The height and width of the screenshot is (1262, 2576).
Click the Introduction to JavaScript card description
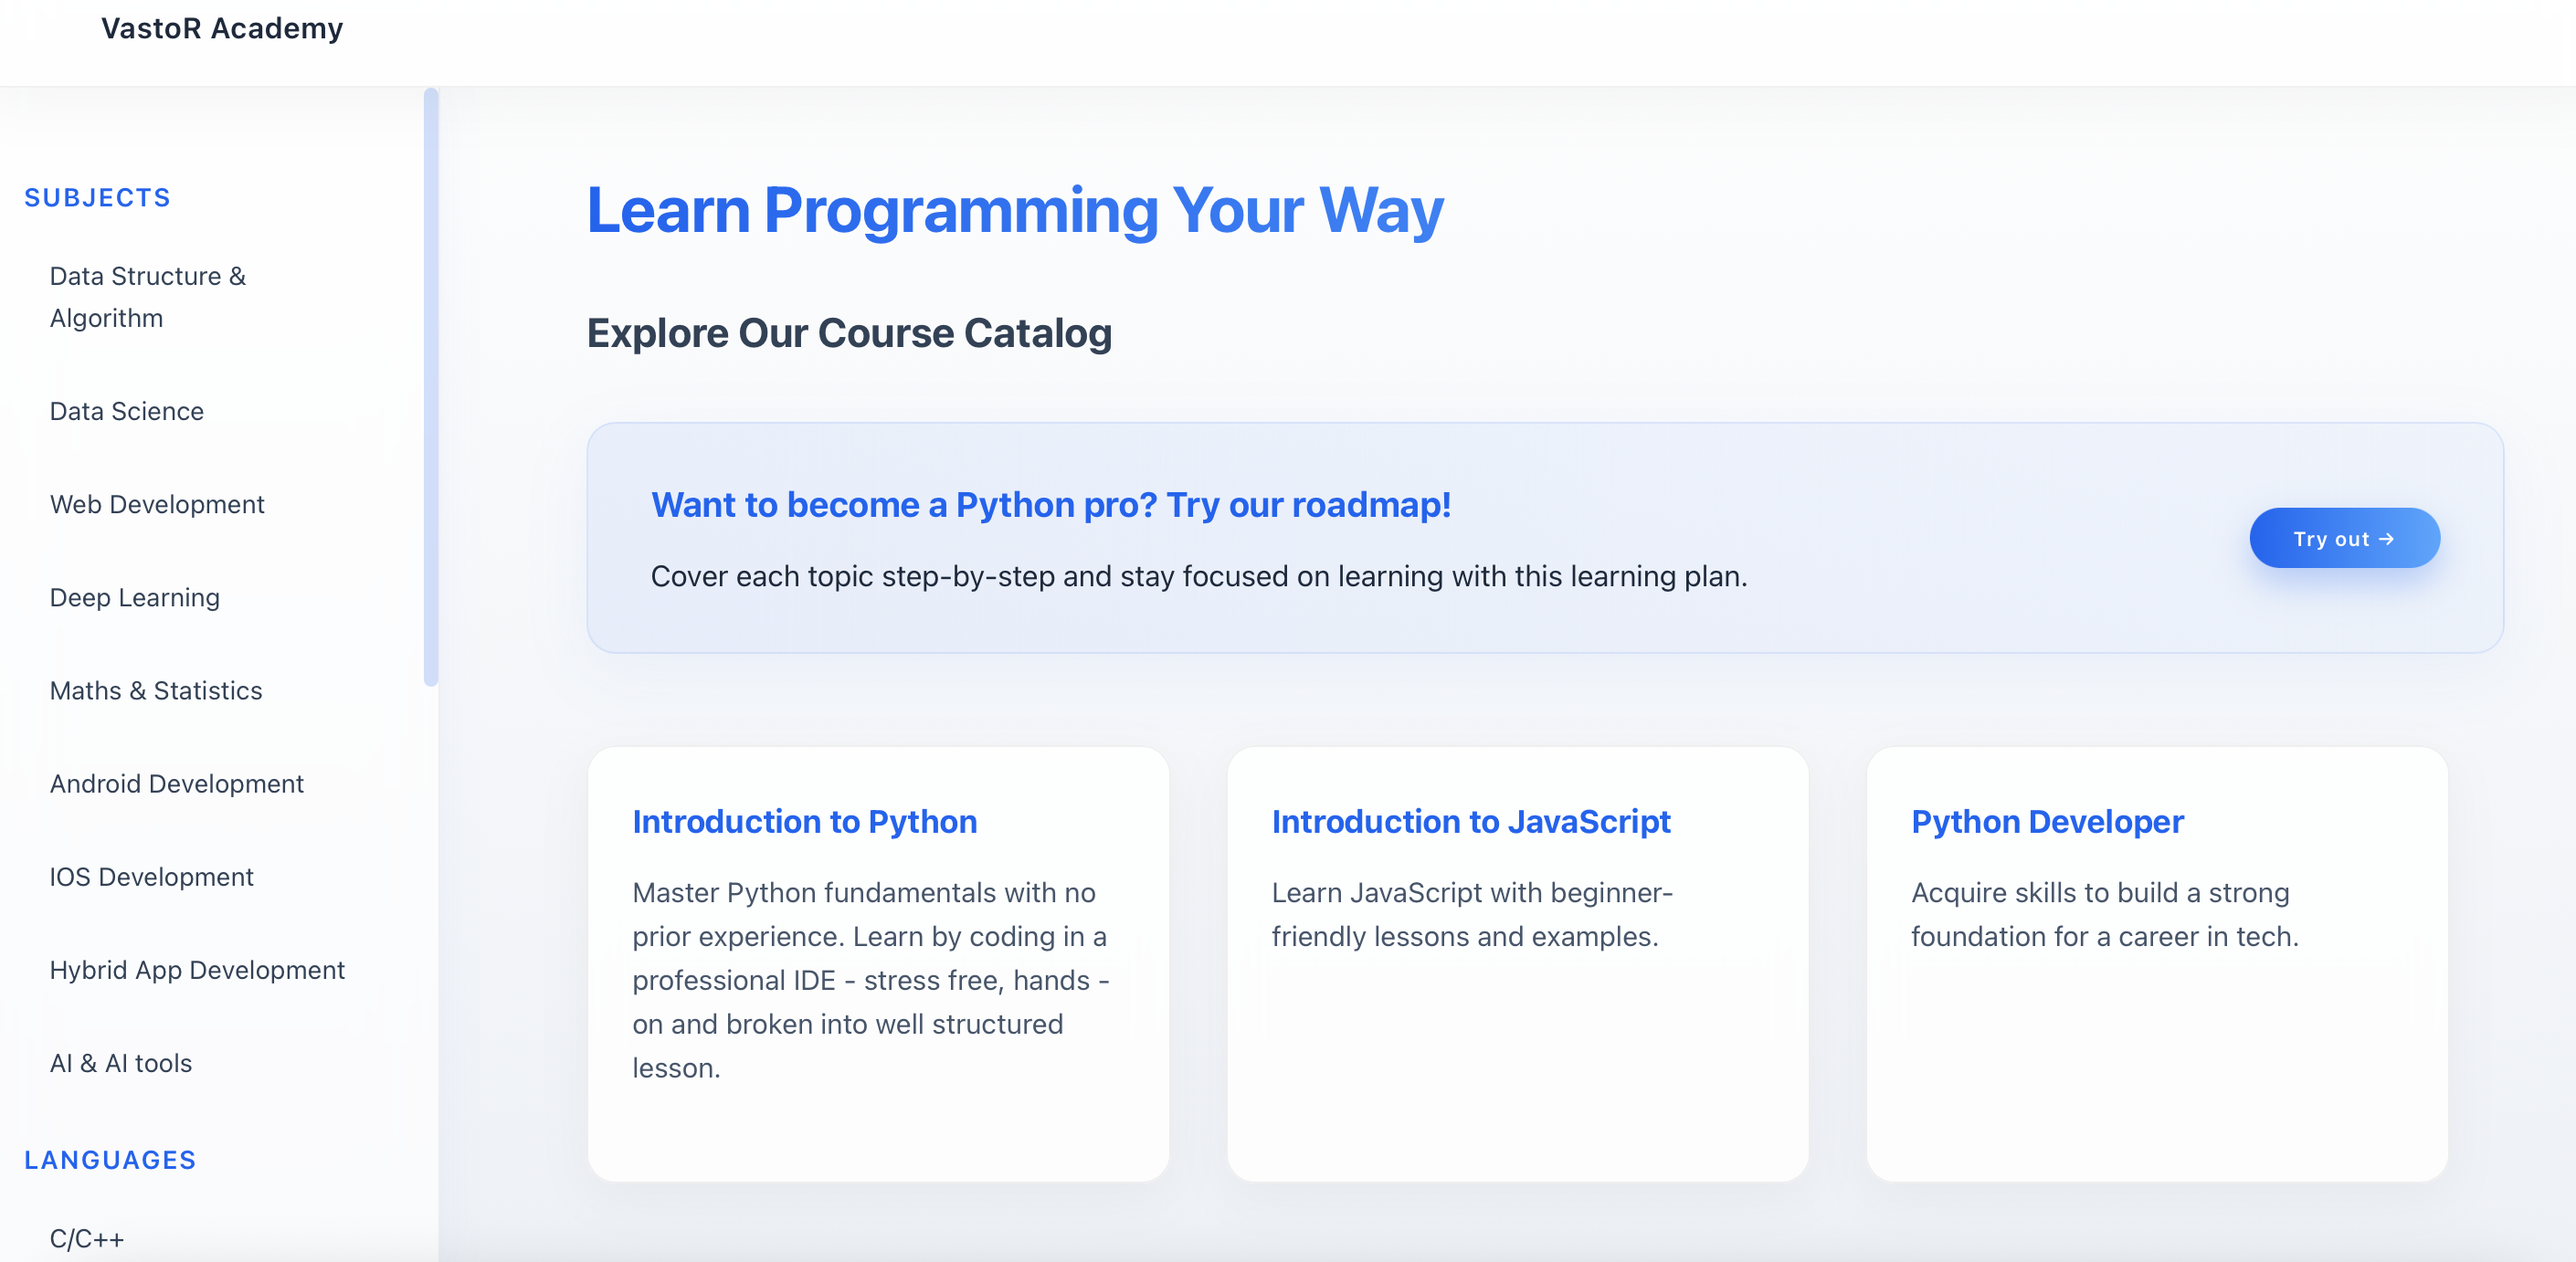coord(1470,914)
